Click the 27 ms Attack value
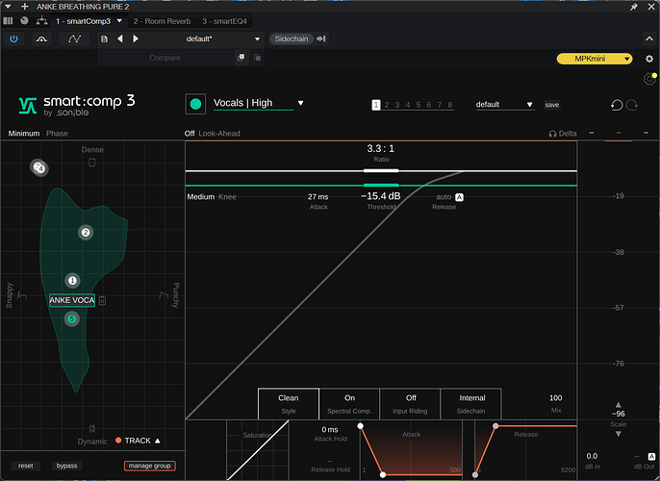The width and height of the screenshot is (660, 481). tap(318, 197)
